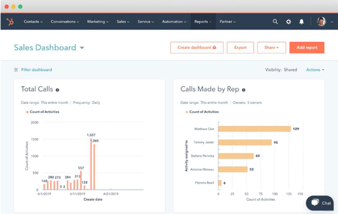Click the HubSpot sprocket logo
338x214 pixels.
click(10, 22)
